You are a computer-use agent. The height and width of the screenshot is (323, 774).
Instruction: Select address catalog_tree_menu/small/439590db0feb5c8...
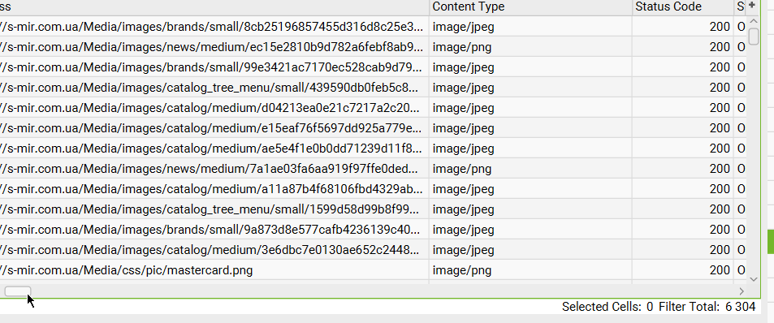pos(214,88)
